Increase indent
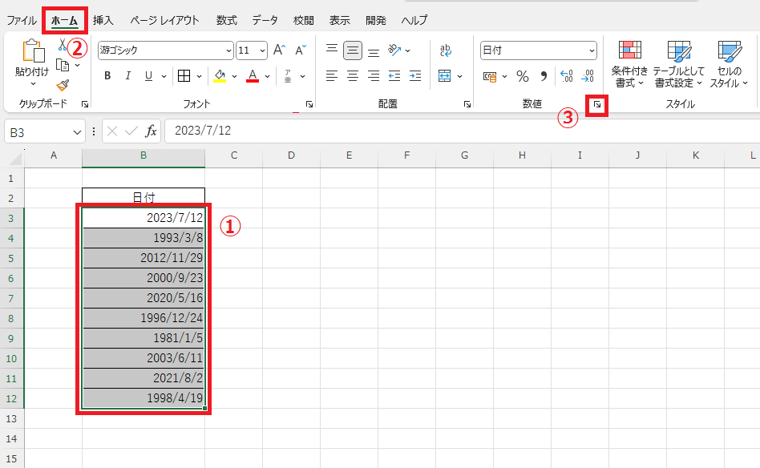760x468 pixels. click(x=415, y=76)
